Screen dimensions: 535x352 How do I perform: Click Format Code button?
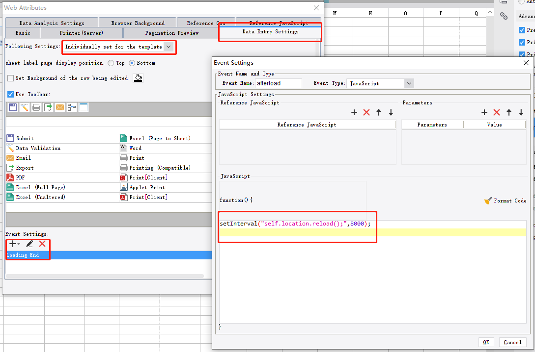point(506,201)
